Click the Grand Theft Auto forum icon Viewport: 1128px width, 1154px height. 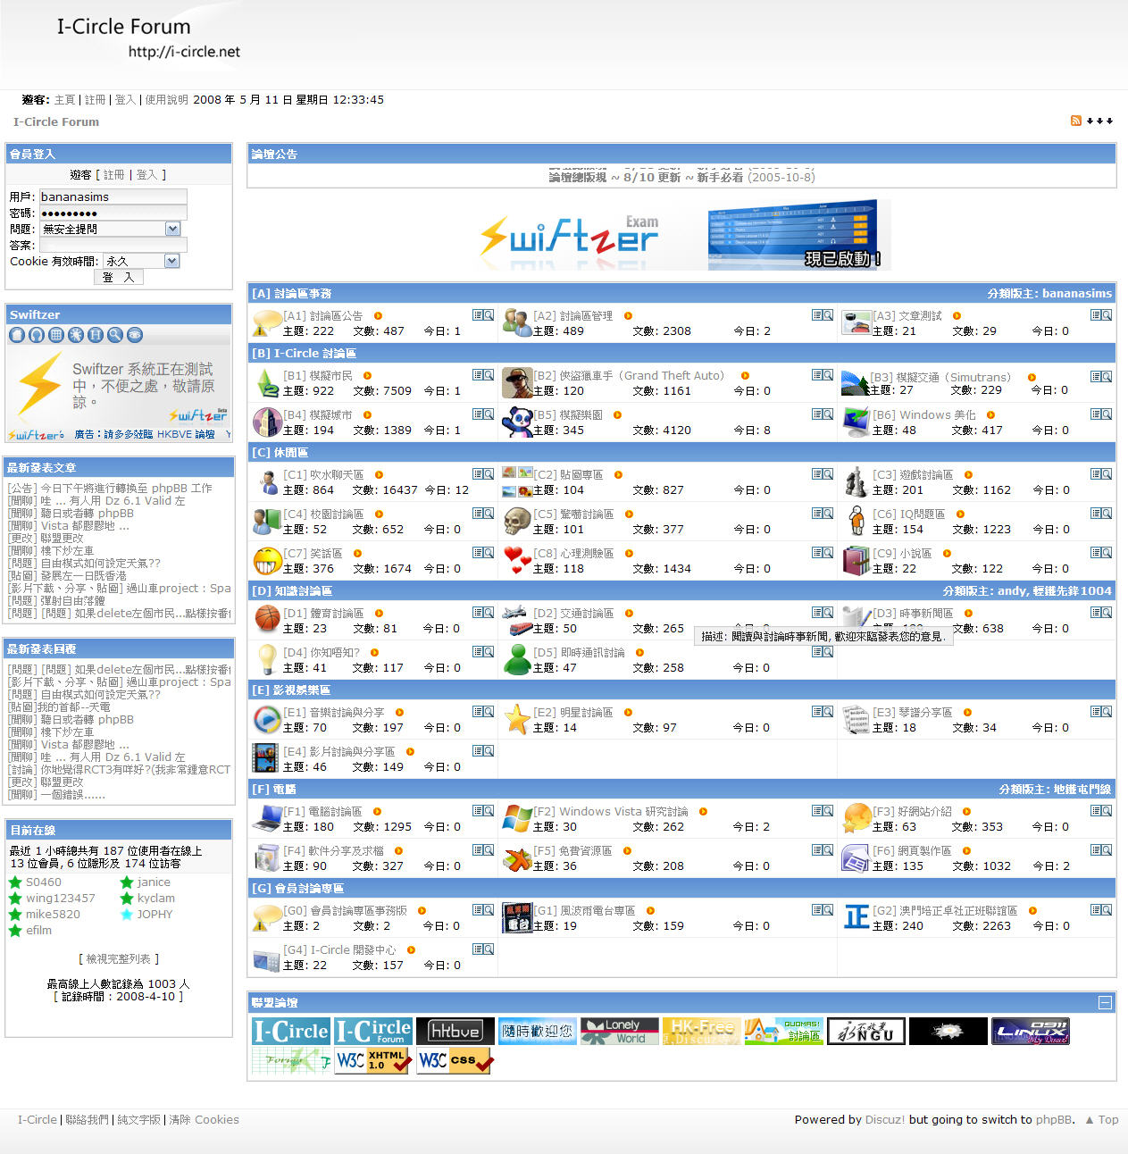pyautogui.click(x=517, y=382)
